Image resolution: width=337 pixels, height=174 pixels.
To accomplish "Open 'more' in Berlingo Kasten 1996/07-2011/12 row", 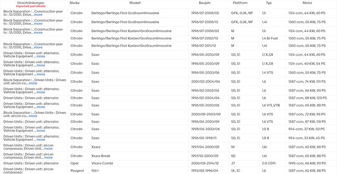I will click(x=38, y=47).
